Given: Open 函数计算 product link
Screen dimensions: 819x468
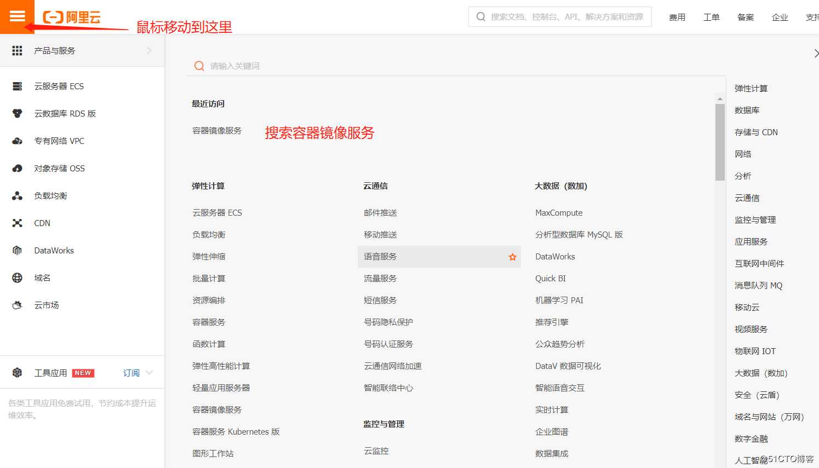Looking at the screenshot, I should pos(209,344).
